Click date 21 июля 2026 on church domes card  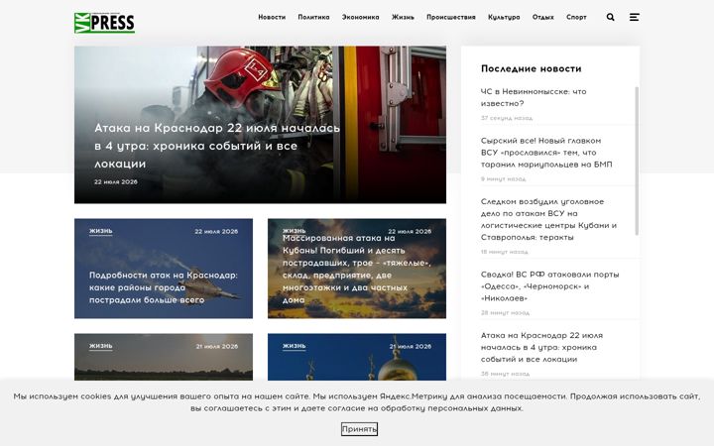point(410,346)
